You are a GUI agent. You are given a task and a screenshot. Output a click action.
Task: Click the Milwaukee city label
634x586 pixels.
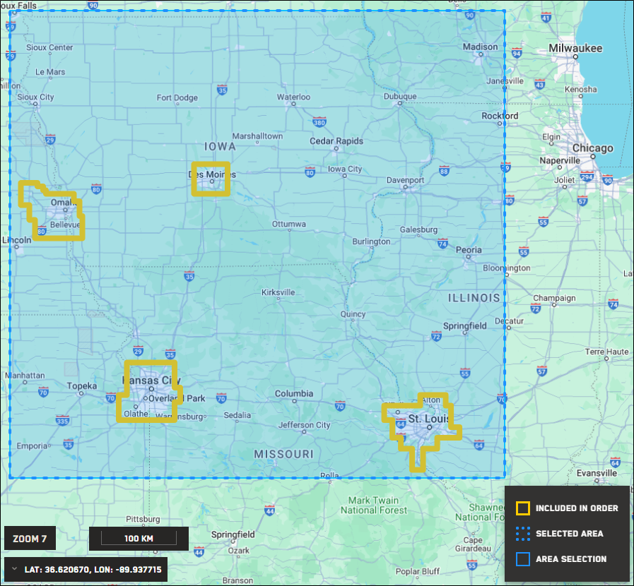point(575,48)
